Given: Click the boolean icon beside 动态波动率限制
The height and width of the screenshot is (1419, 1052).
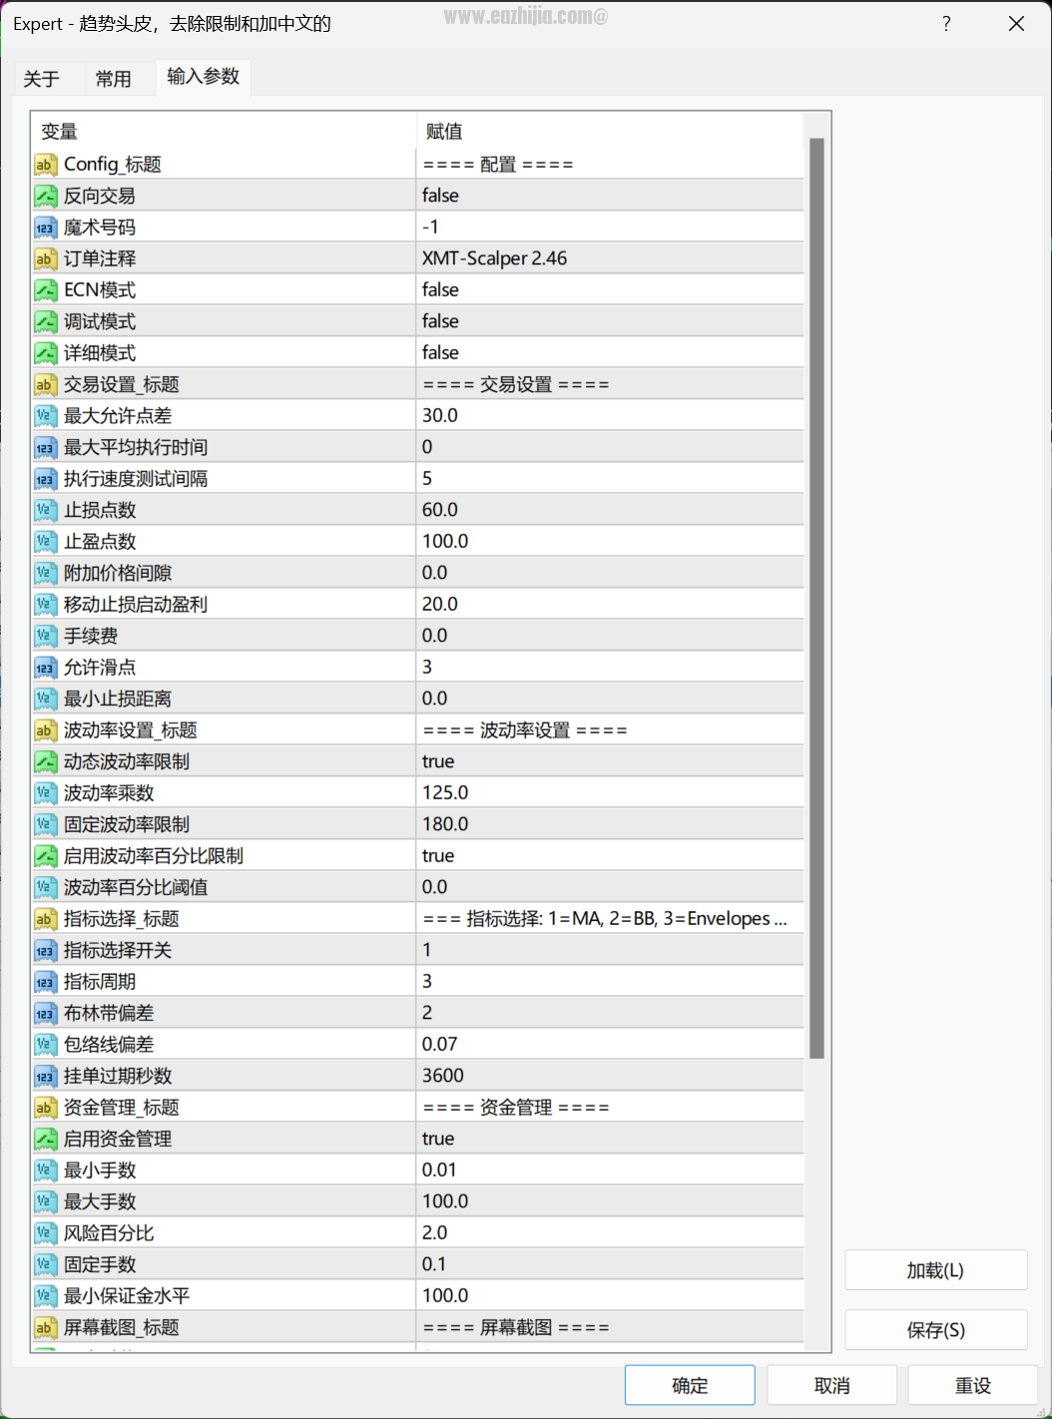Looking at the screenshot, I should pos(45,761).
